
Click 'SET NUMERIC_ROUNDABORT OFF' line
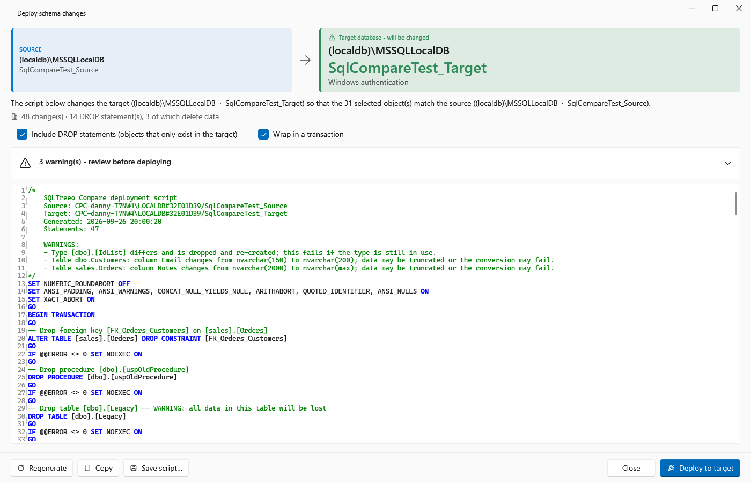(x=79, y=284)
